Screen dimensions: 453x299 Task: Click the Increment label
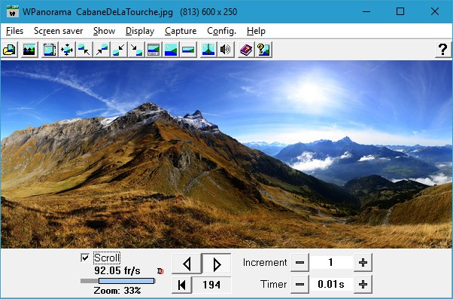tap(265, 263)
